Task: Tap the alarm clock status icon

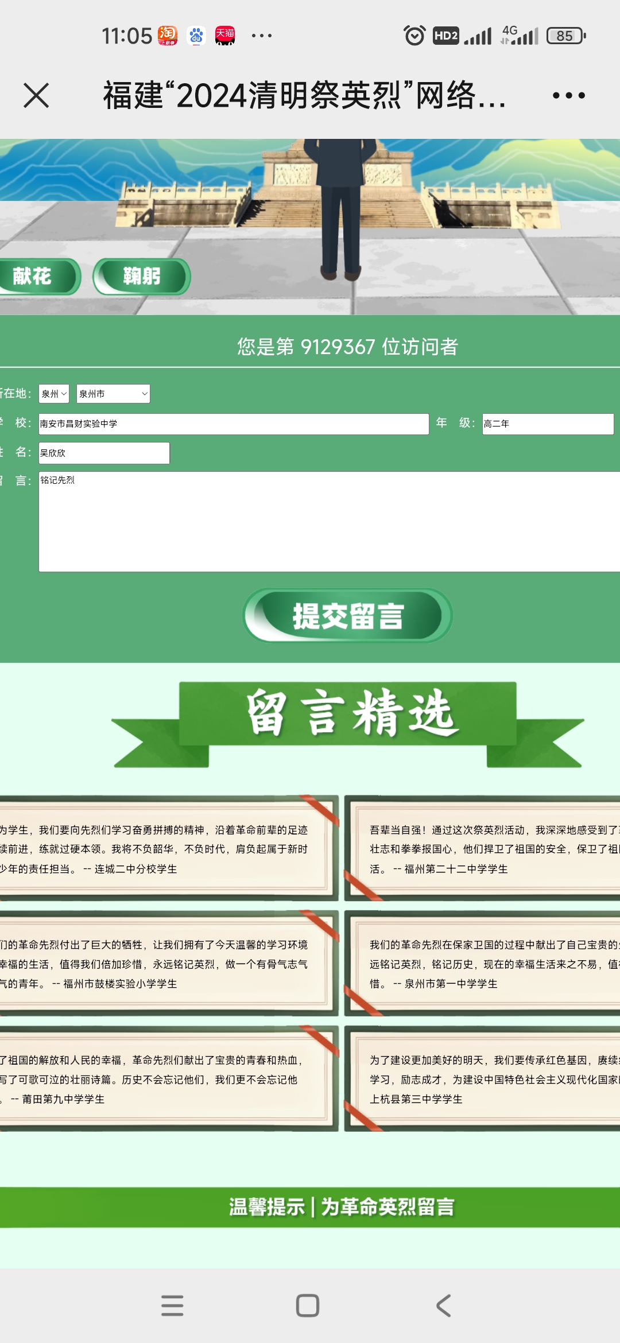Action: tap(414, 36)
